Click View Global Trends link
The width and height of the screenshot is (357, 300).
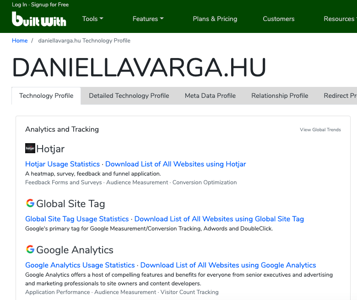(x=320, y=129)
